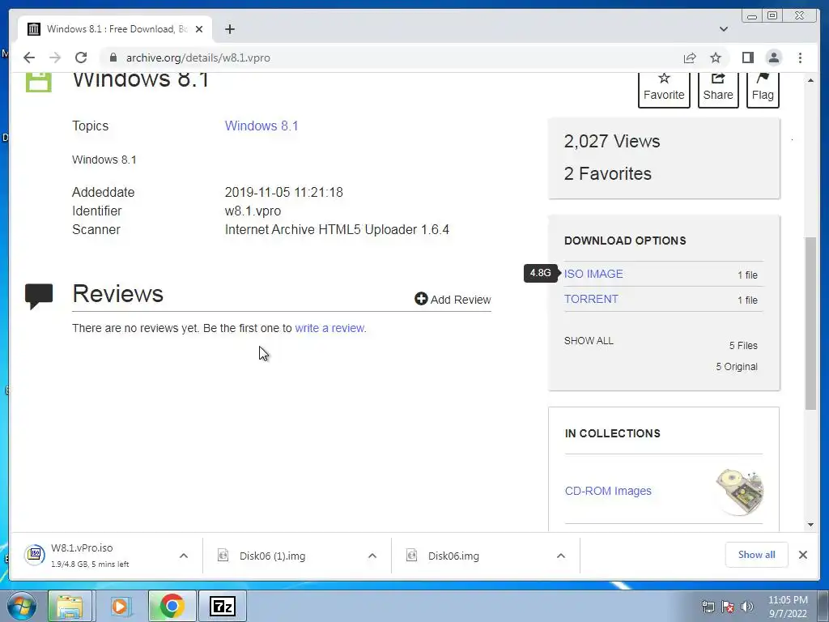Close the downloads bar
The image size is (829, 622).
coord(802,554)
